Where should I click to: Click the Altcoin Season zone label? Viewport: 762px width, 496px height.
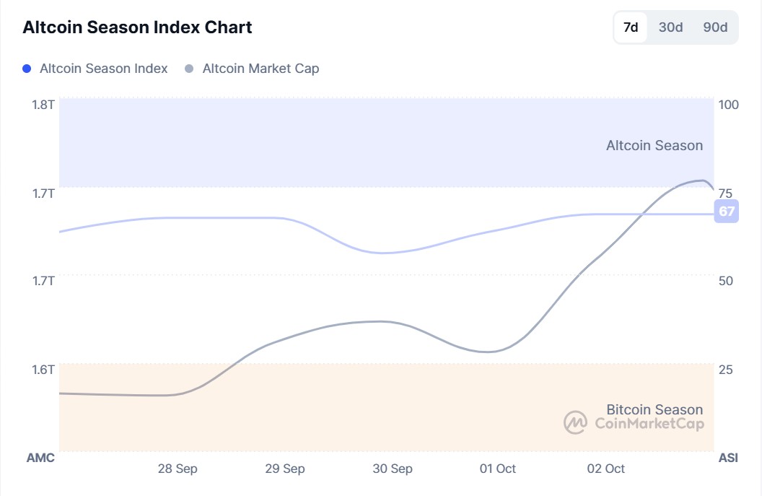click(654, 145)
